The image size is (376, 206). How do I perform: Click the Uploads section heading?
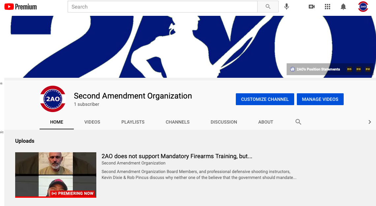tap(25, 141)
